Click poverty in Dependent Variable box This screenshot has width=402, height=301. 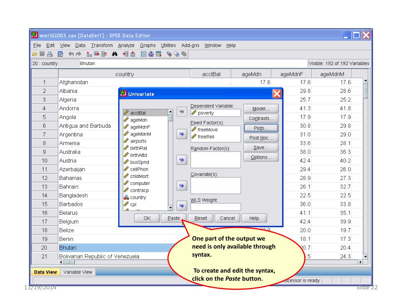(x=216, y=113)
